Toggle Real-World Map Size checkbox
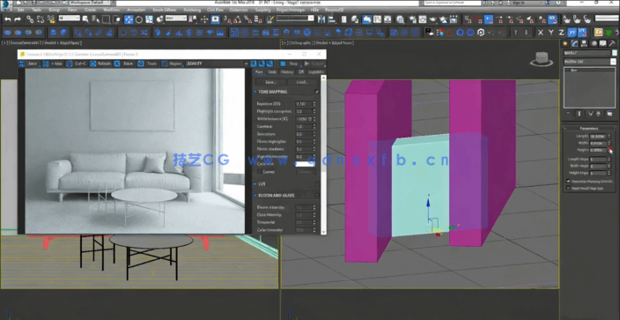Viewport: 620px width, 320px height. click(x=569, y=189)
